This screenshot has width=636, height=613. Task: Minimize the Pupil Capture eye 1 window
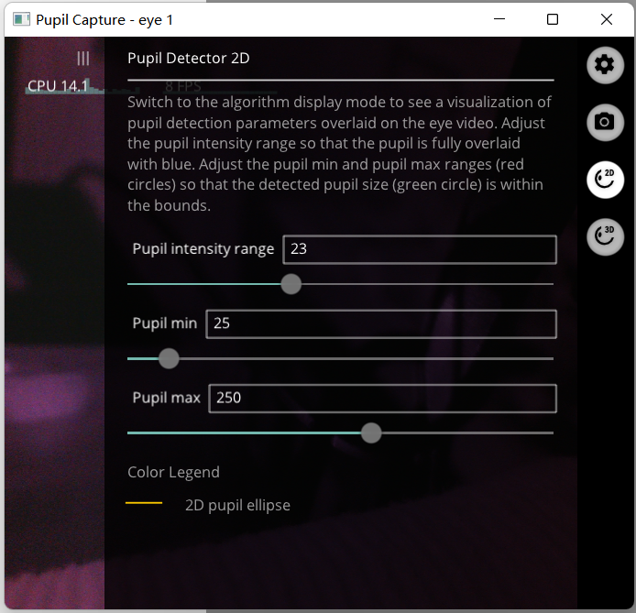pos(499,19)
